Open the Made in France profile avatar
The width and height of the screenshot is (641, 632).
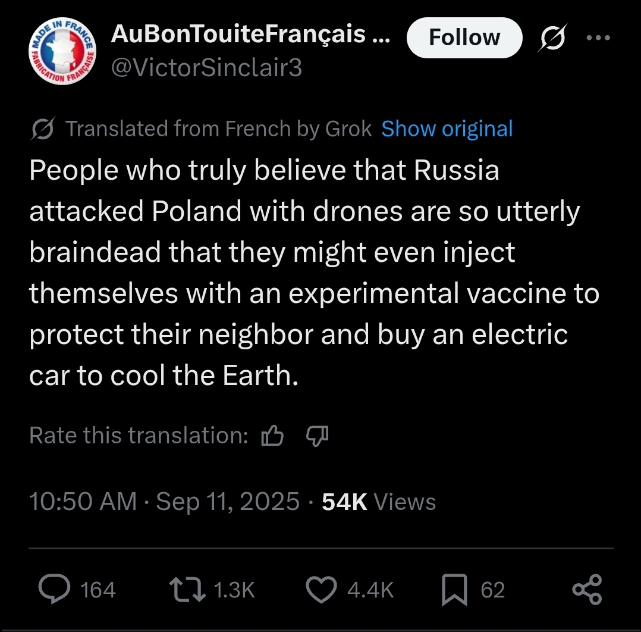click(62, 51)
